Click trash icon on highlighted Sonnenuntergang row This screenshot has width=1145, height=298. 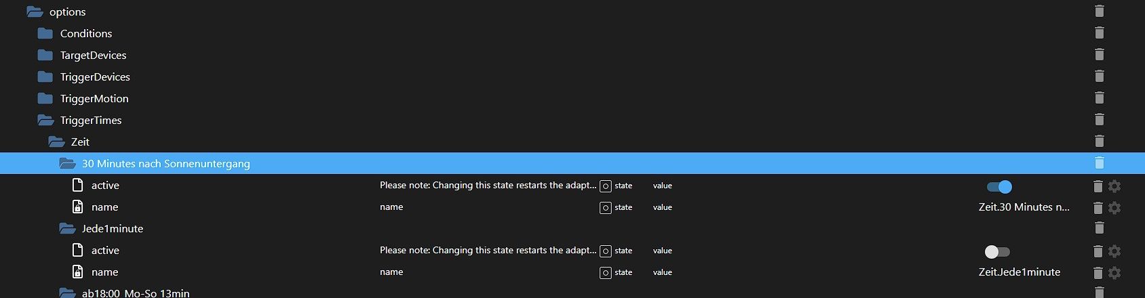1099,163
